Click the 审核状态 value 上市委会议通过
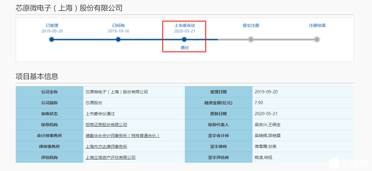Image resolution: width=372 pixels, height=171 pixels. [100, 114]
